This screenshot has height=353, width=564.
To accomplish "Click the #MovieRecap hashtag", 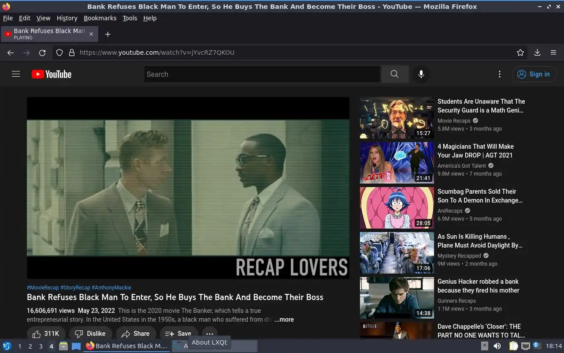I will pos(43,287).
